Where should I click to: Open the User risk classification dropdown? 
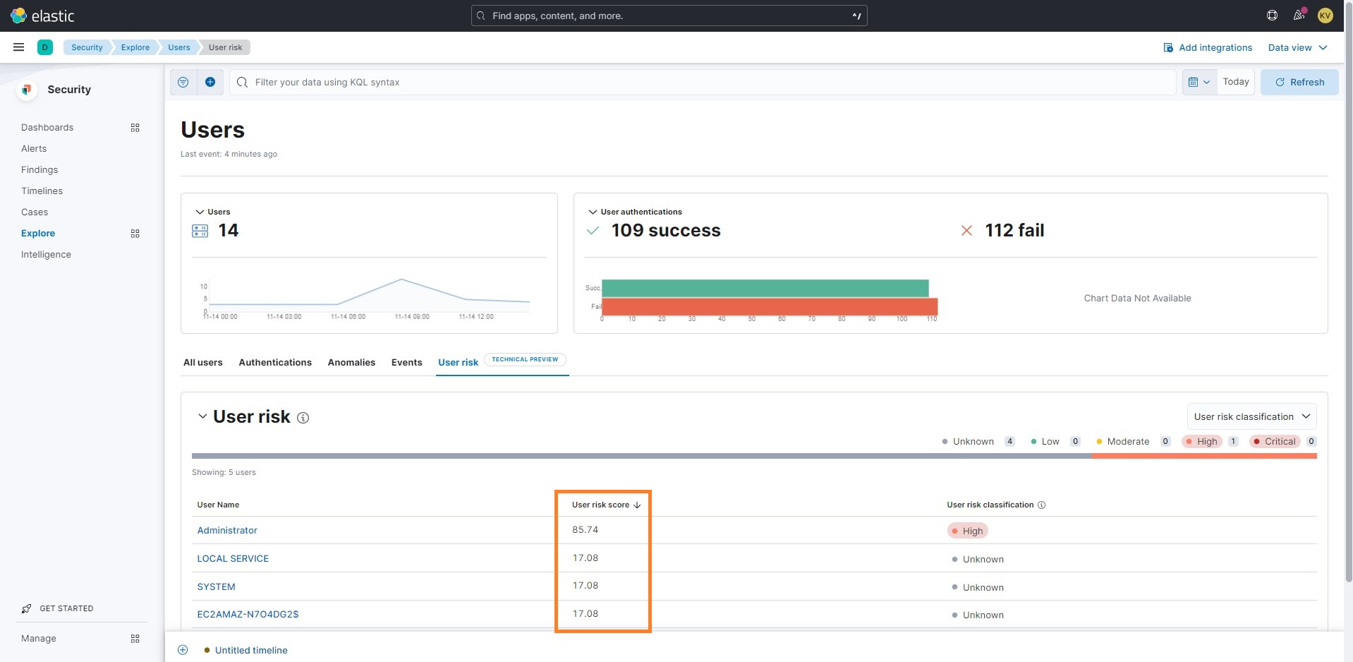[x=1250, y=416]
